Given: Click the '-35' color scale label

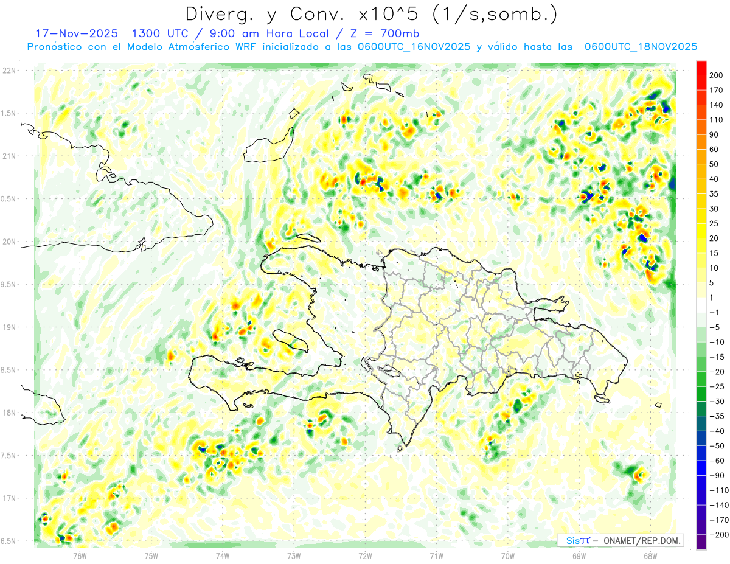Looking at the screenshot, I should (x=716, y=416).
